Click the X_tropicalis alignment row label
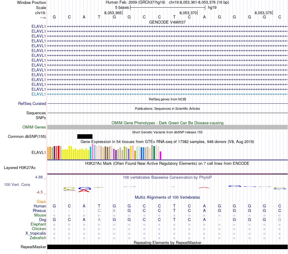This screenshot has height=254, width=288. click(x=36, y=233)
